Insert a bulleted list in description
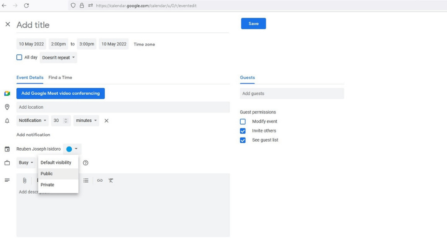447x251 pixels. 86,180
